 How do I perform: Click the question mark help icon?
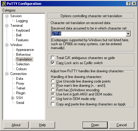tap(129, 4)
